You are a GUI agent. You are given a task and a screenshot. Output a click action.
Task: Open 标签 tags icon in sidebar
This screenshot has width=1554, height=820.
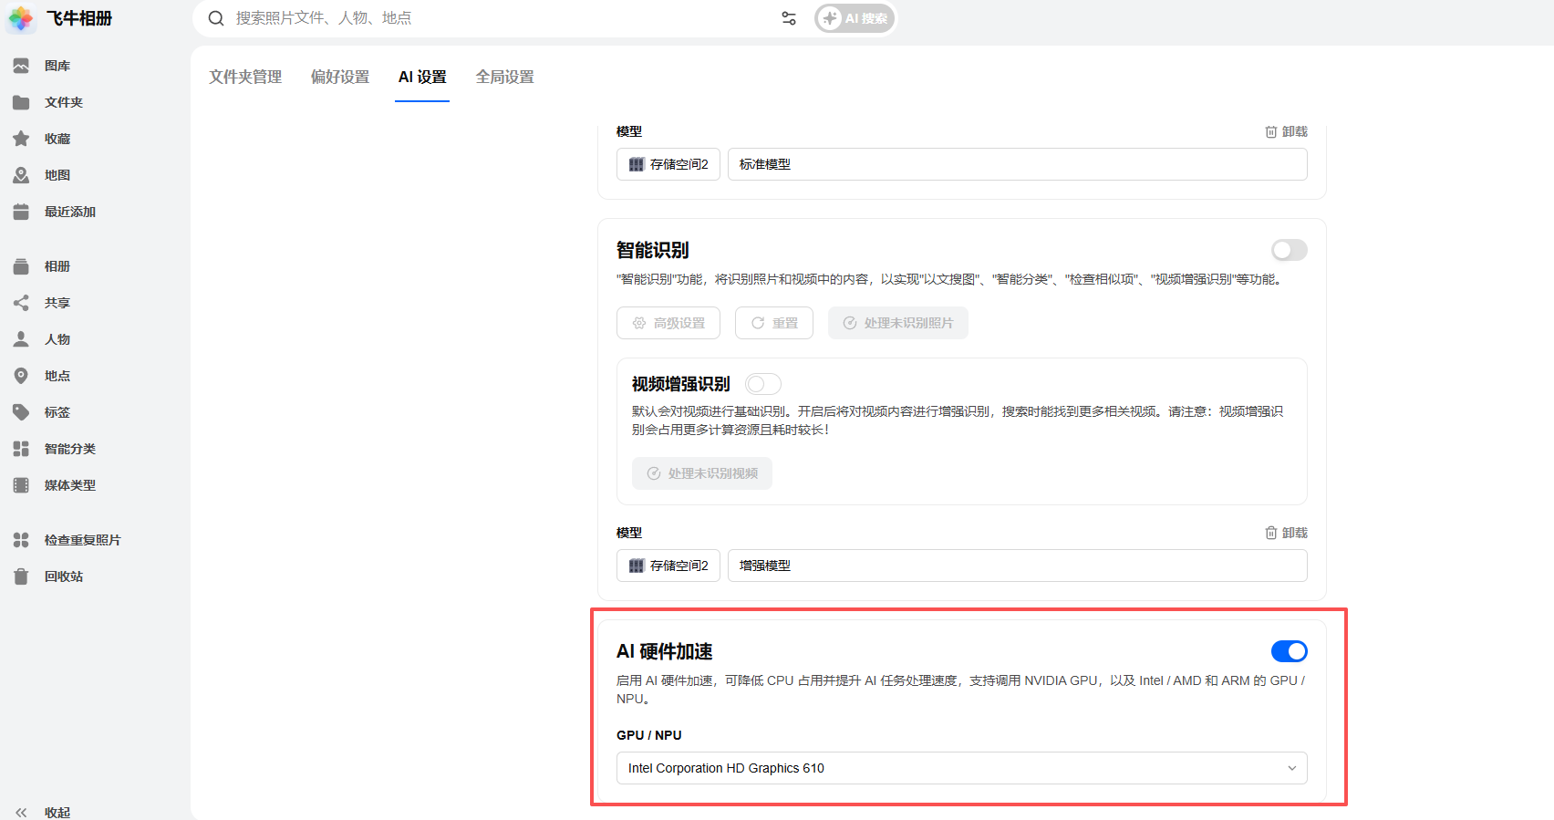tap(21, 412)
